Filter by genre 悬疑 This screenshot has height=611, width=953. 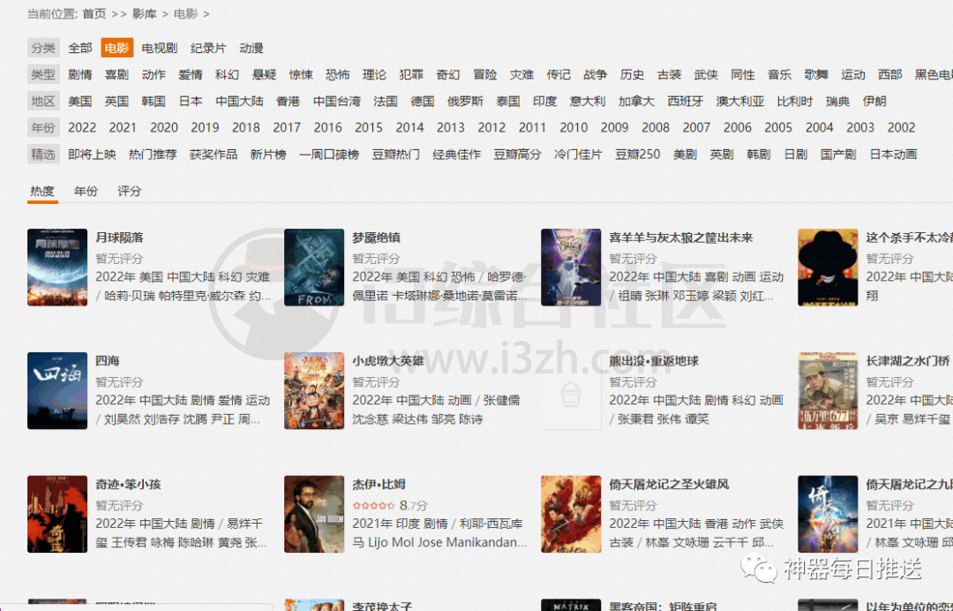pos(264,74)
